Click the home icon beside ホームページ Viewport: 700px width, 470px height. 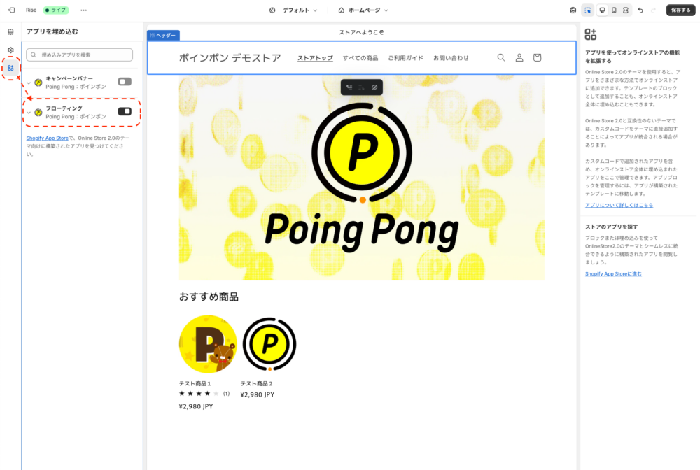click(342, 10)
